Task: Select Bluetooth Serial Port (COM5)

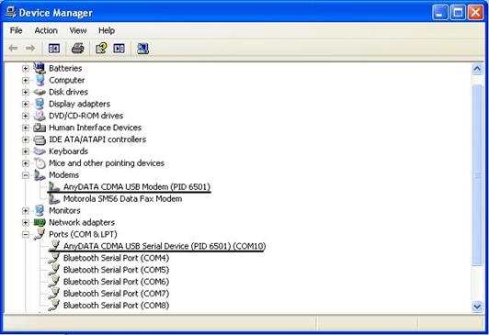Action: pos(116,270)
